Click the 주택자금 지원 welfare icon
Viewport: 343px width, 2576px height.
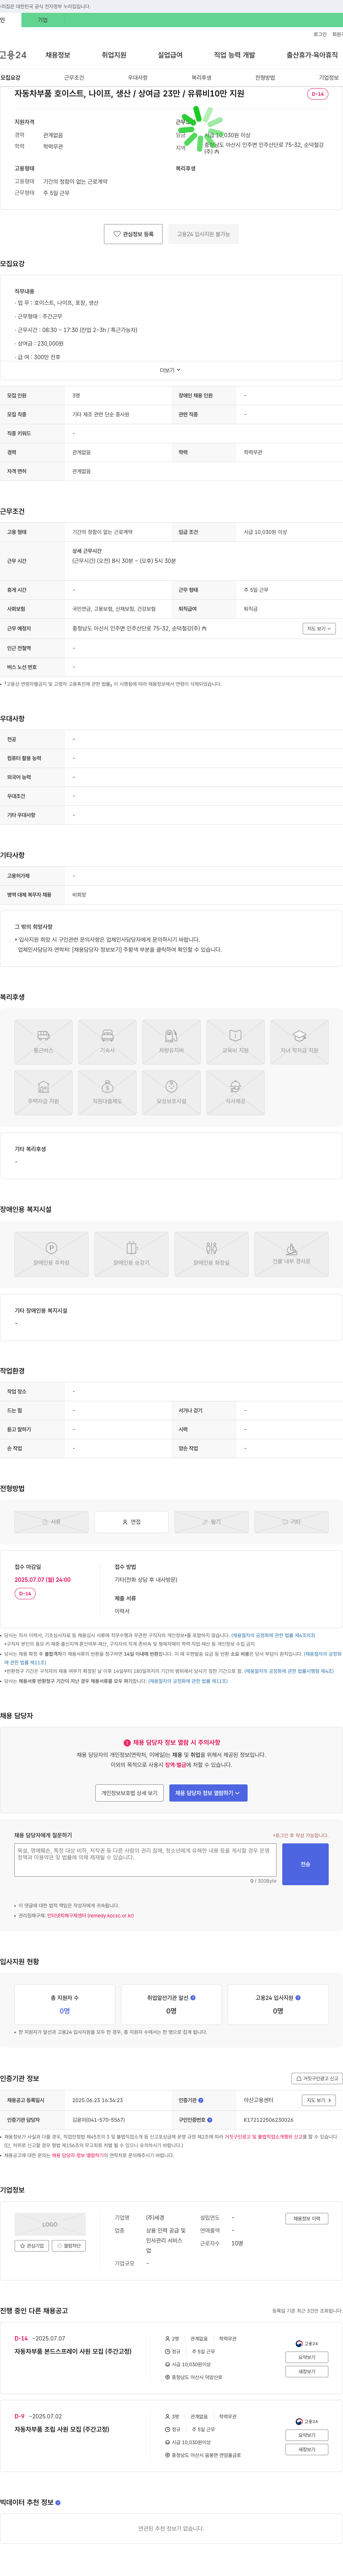[43, 1093]
